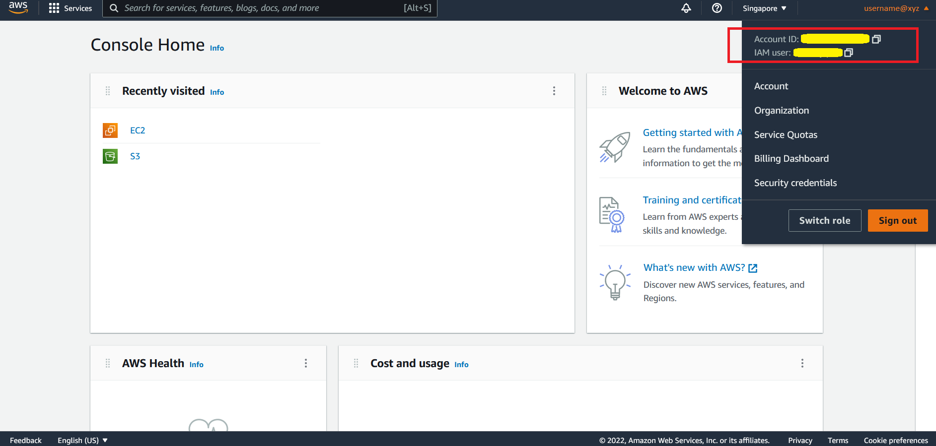Click the lightbulb What's new icon

[615, 282]
